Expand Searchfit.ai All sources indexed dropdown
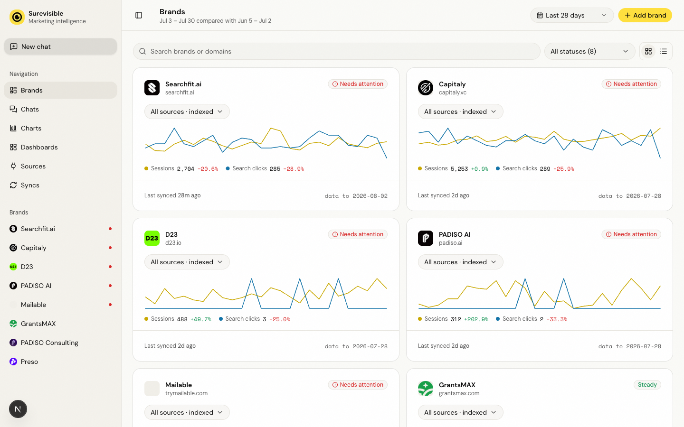Screen dimensions: 684x427 (x=187, y=111)
